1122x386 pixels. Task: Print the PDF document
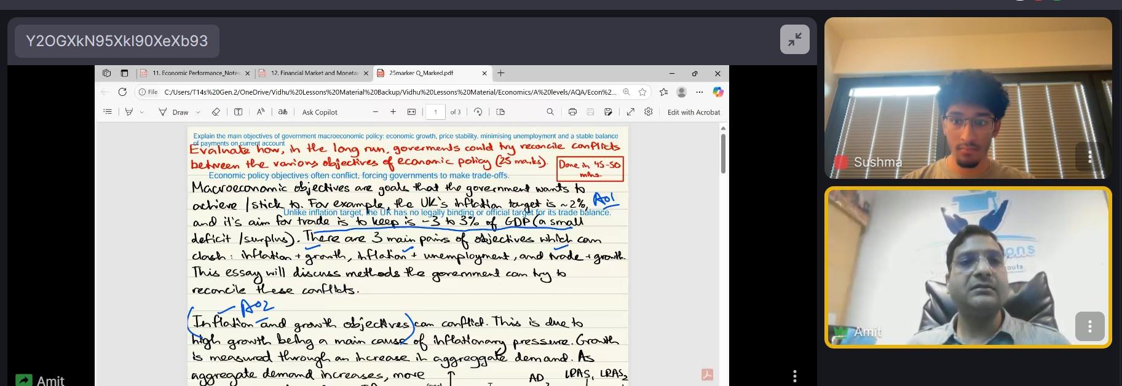[572, 112]
